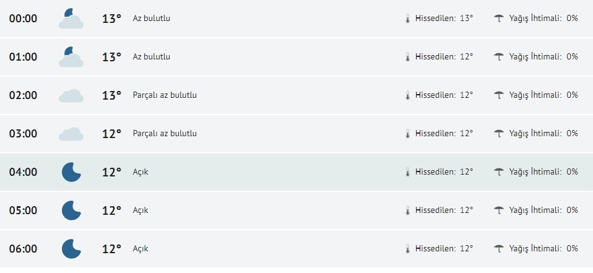Click "Yağış İhtimali: 0%" in the 03:00 row

pyautogui.click(x=543, y=134)
